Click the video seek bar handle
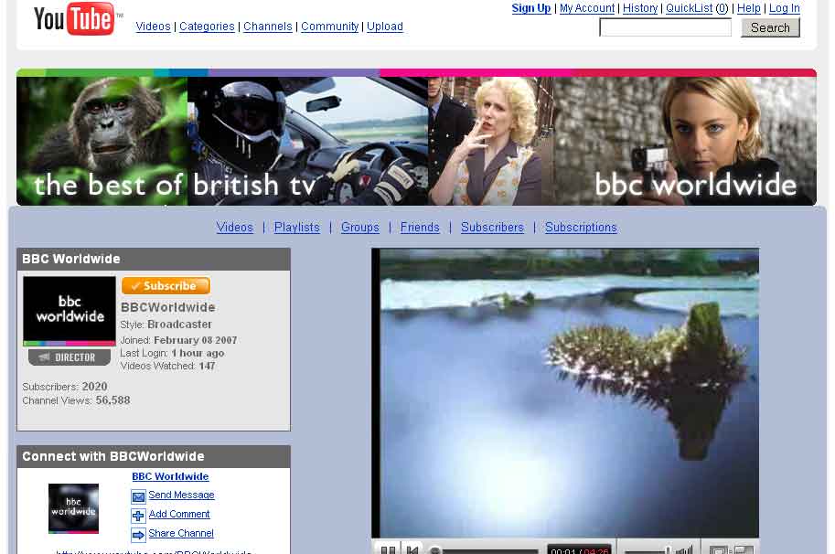This screenshot has width=835, height=554. (436, 550)
